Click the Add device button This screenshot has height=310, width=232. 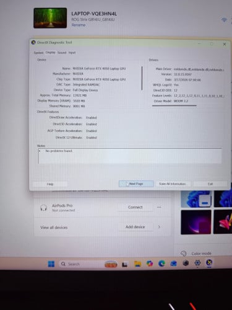point(135,227)
